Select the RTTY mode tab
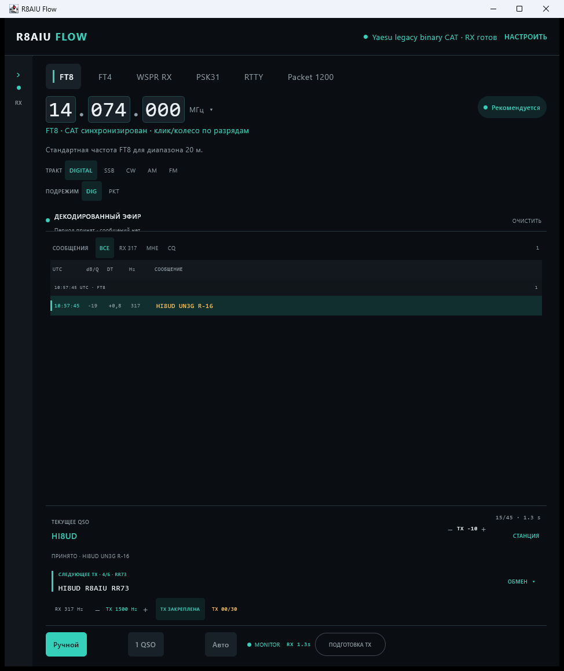564x671 pixels. pos(254,77)
